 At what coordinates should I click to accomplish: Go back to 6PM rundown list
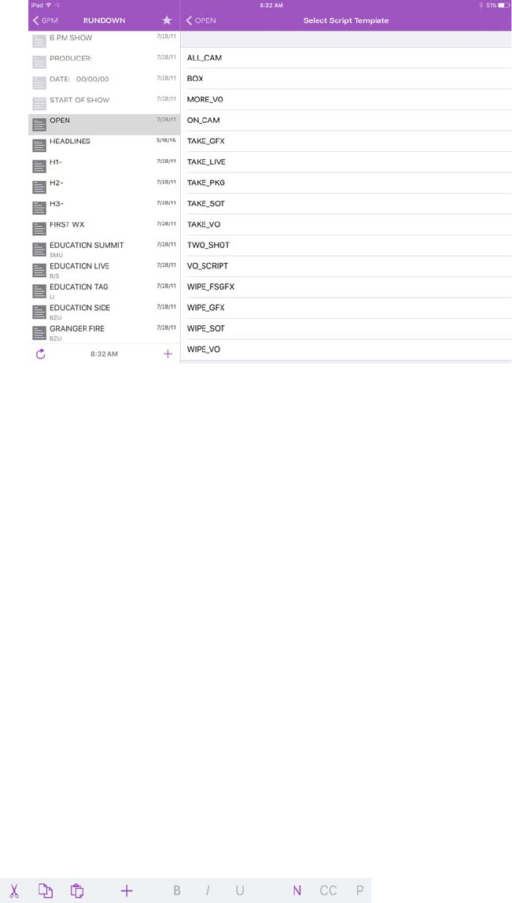[x=45, y=20]
